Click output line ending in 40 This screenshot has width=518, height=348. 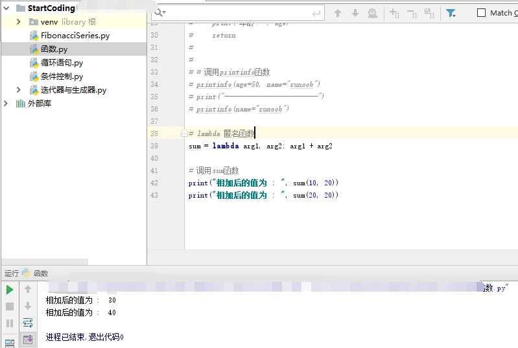80,312
